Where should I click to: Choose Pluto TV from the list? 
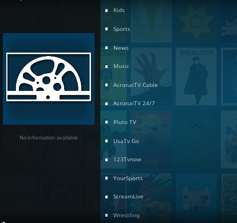tap(125, 122)
